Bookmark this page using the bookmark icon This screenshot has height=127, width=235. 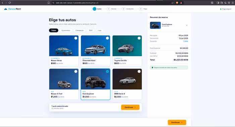coord(49,3)
